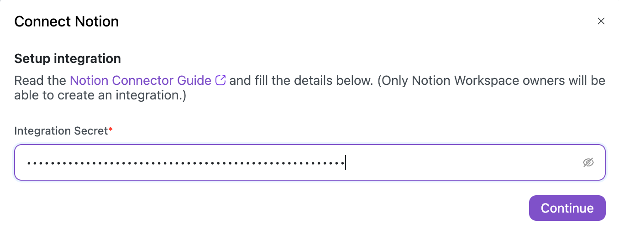619x229 pixels.
Task: Click the masked dots in the secret field
Action: click(183, 163)
